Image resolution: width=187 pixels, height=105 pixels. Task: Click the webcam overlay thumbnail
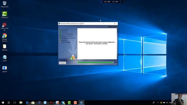click(179, 99)
